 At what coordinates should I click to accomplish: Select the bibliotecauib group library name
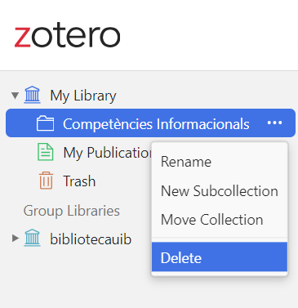click(x=91, y=239)
